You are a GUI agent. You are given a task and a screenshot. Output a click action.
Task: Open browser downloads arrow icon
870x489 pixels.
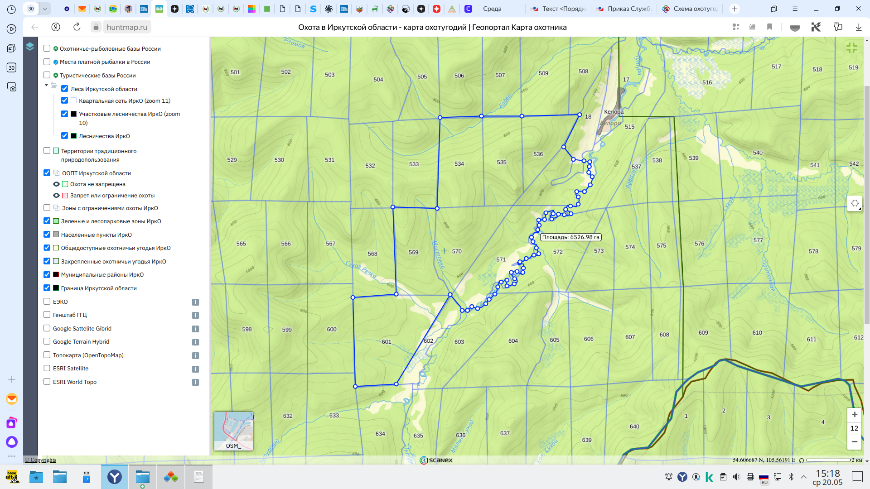coord(858,27)
